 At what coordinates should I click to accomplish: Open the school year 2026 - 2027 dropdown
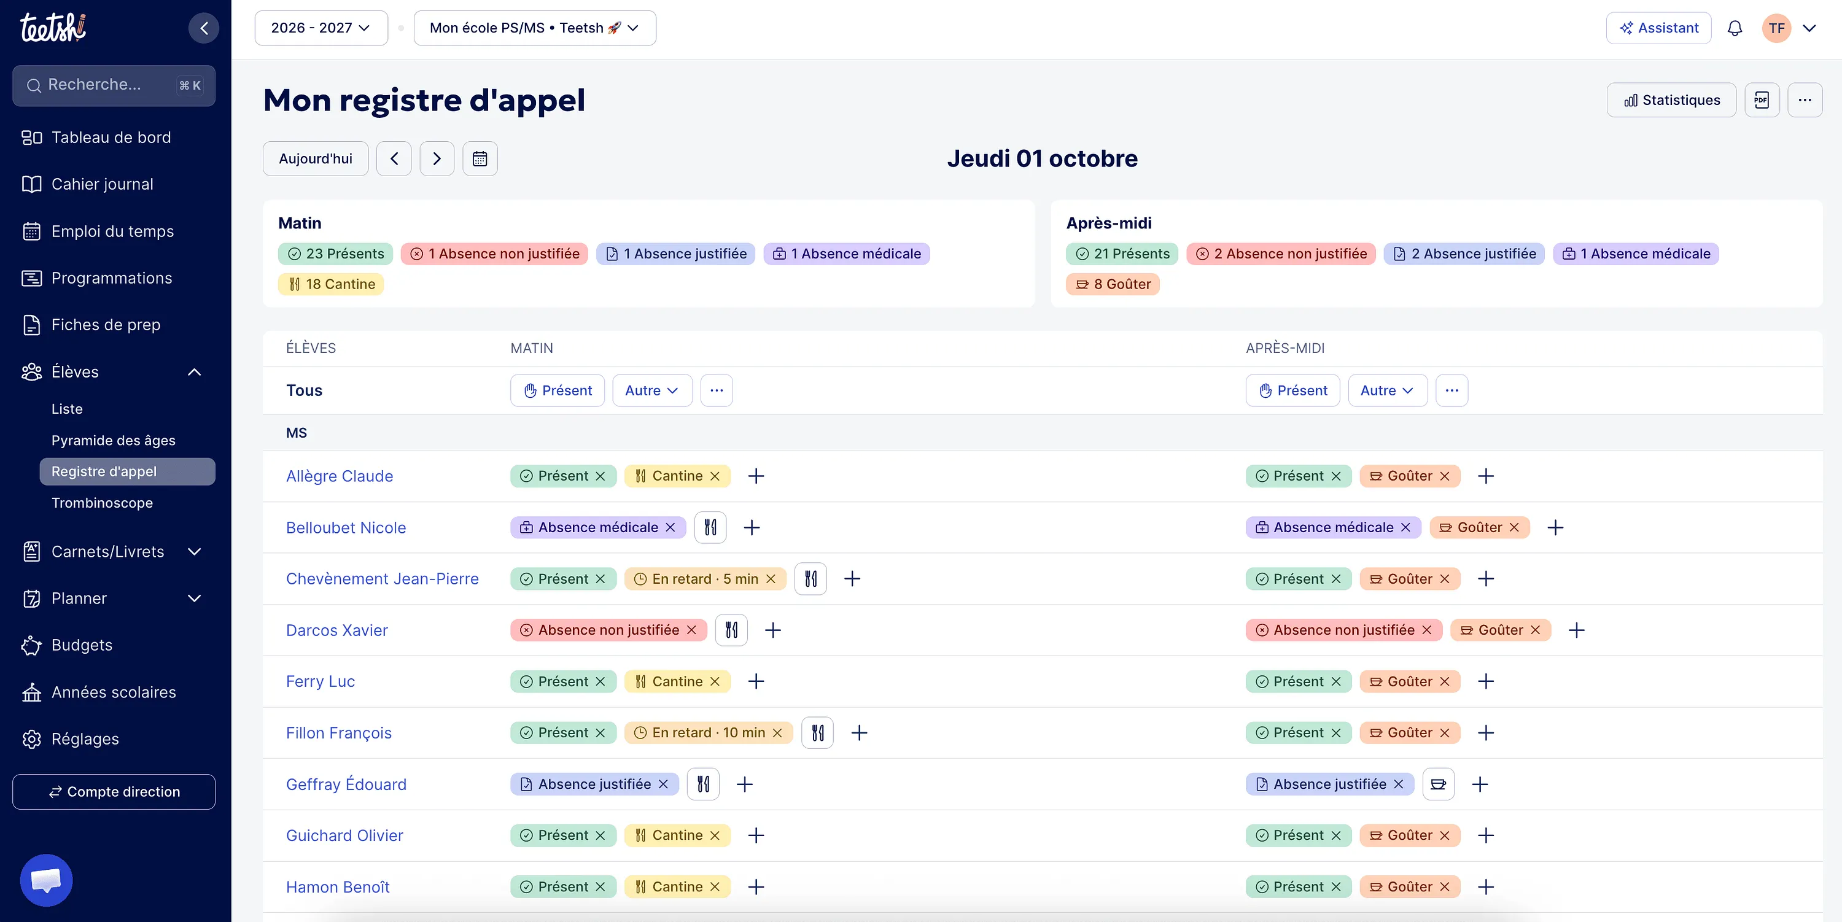321,28
